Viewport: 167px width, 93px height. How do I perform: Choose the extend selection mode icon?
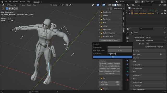[x=9, y=9]
